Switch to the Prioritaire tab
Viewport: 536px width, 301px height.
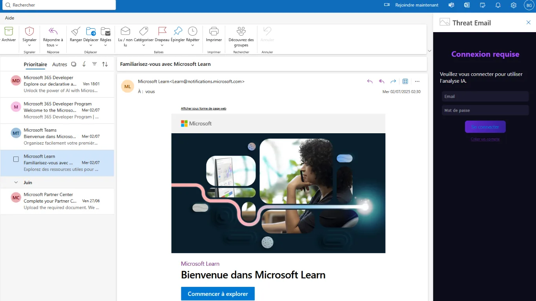coord(35,64)
